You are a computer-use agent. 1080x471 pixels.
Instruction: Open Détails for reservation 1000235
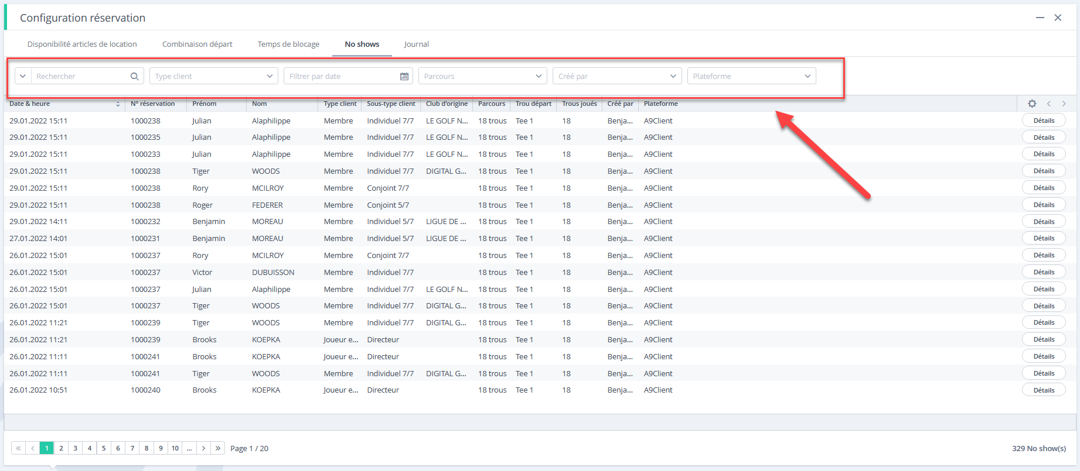(1044, 137)
